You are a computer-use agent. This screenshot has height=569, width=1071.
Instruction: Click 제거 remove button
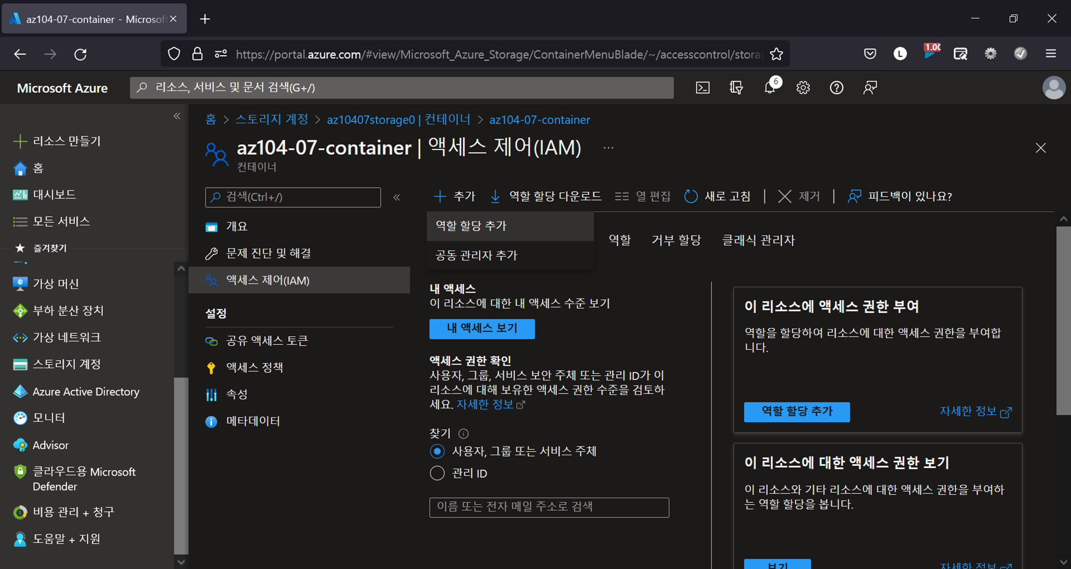798,196
